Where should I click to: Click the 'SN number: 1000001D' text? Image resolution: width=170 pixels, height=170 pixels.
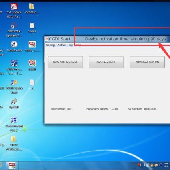click(x=142, y=109)
